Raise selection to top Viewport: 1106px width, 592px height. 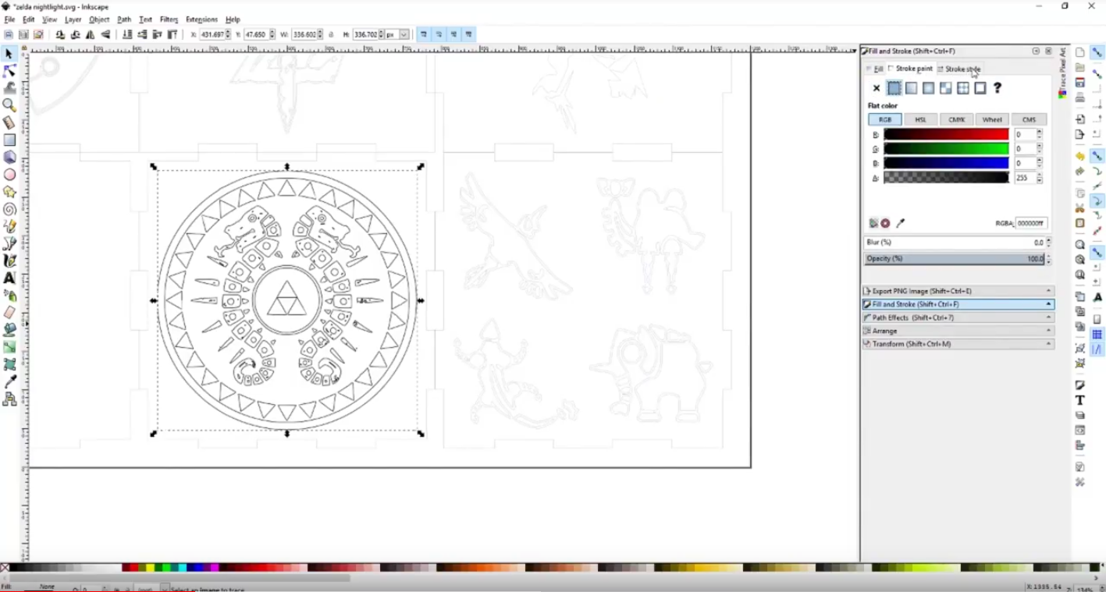(x=172, y=34)
